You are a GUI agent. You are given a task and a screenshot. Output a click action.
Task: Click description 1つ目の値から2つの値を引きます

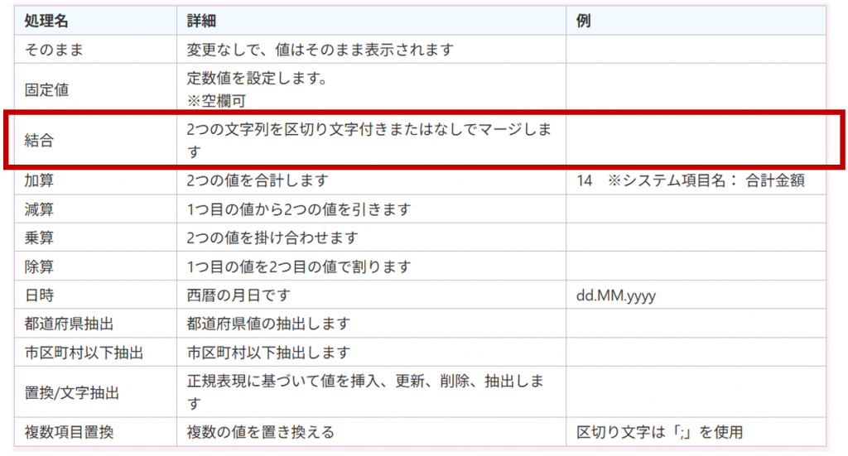click(x=299, y=209)
